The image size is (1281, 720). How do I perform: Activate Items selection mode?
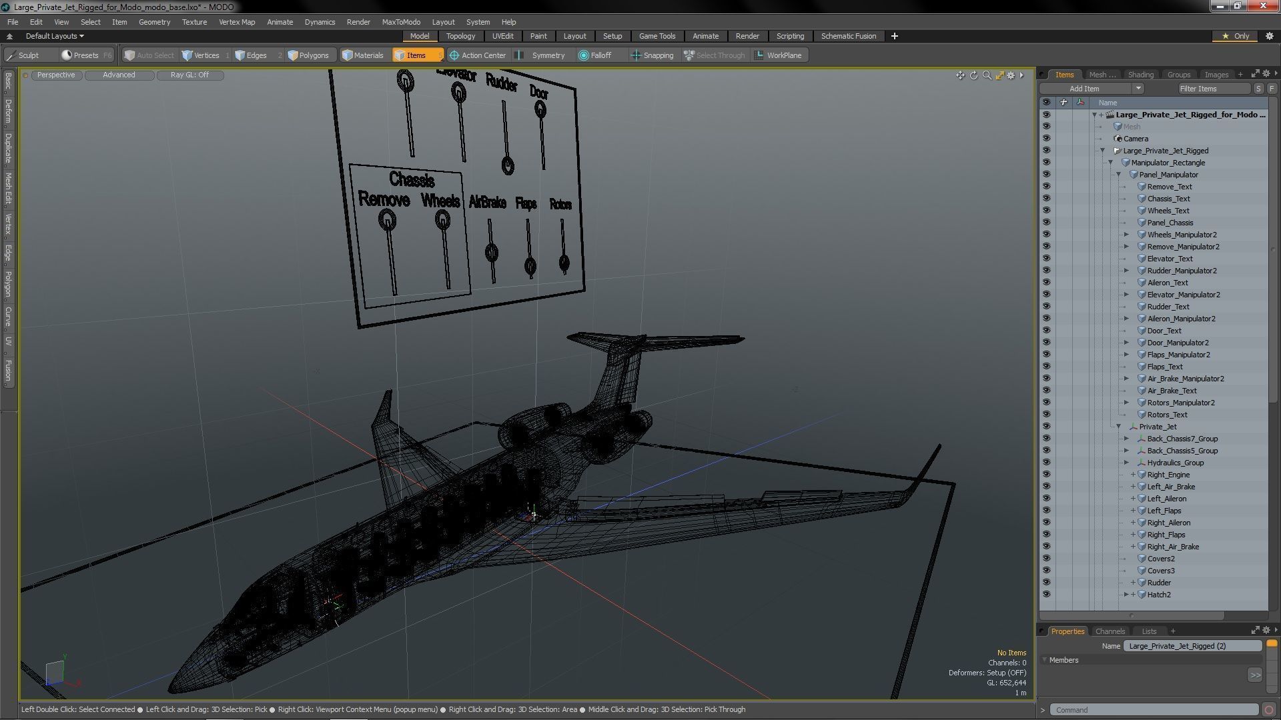(416, 55)
